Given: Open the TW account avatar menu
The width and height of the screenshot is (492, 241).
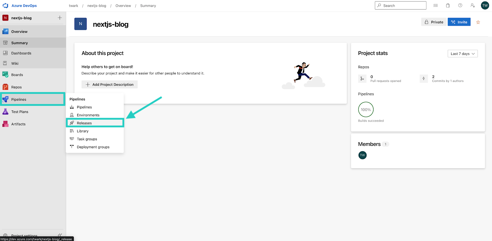Looking at the screenshot, I should [485, 6].
